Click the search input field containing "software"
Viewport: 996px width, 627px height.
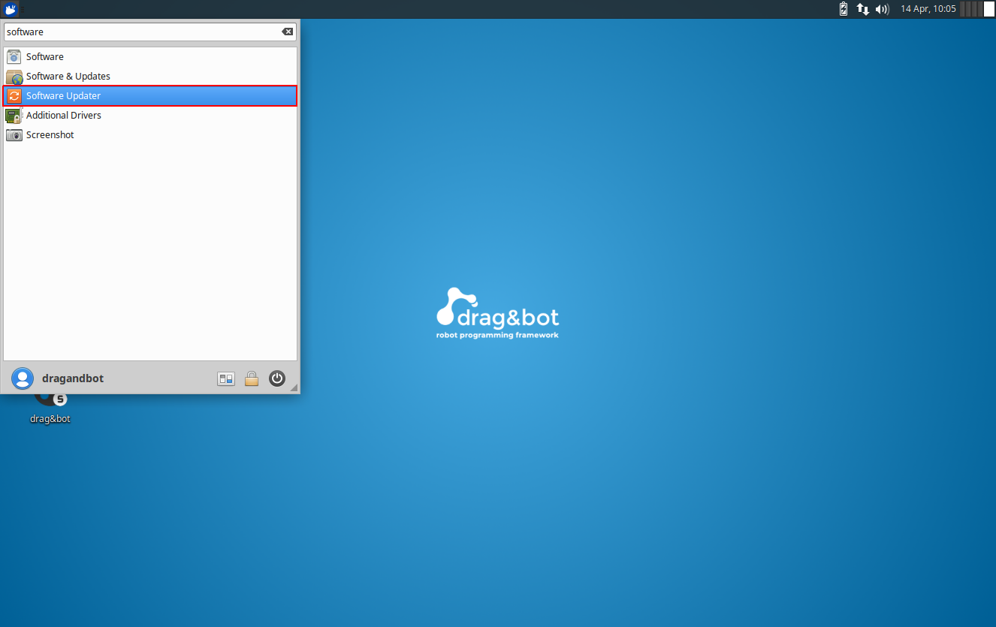click(x=150, y=32)
